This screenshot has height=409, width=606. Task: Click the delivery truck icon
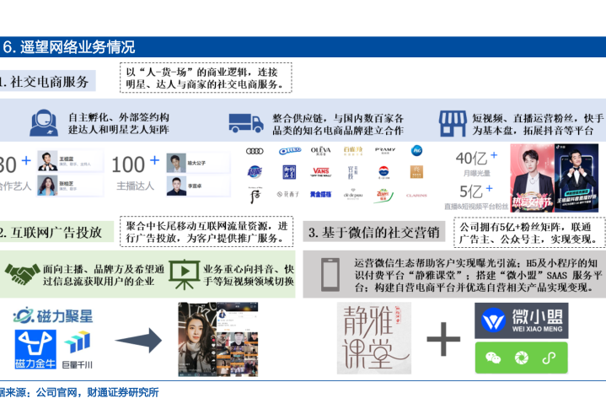coord(245,123)
